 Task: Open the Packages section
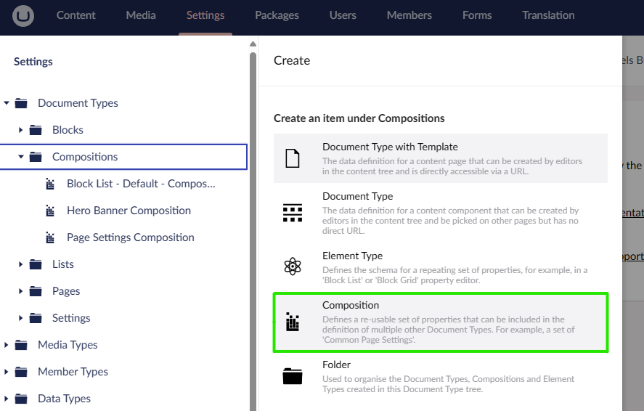click(277, 15)
